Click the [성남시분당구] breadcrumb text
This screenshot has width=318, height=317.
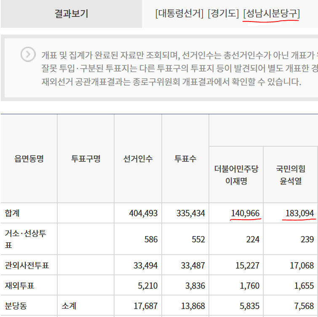(271, 13)
